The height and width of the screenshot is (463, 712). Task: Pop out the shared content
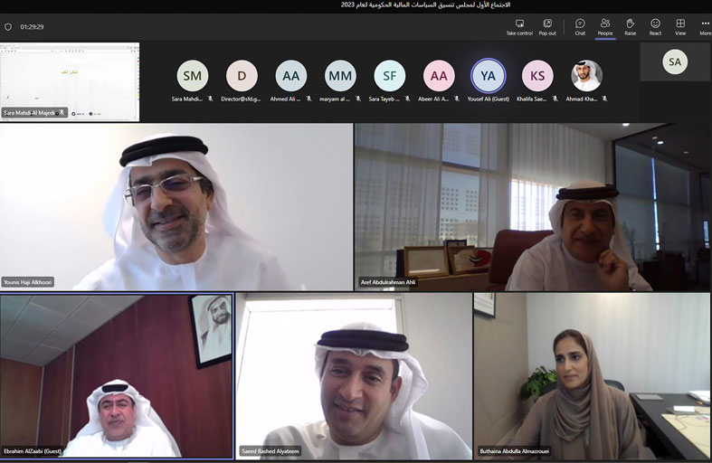[x=547, y=26]
